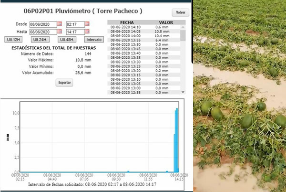
Task: Click the Hasta time field 14:17
Action: click(x=75, y=32)
